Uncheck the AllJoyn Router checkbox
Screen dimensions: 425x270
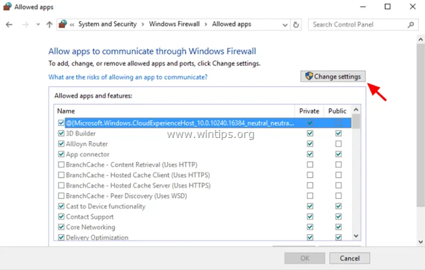click(61, 143)
